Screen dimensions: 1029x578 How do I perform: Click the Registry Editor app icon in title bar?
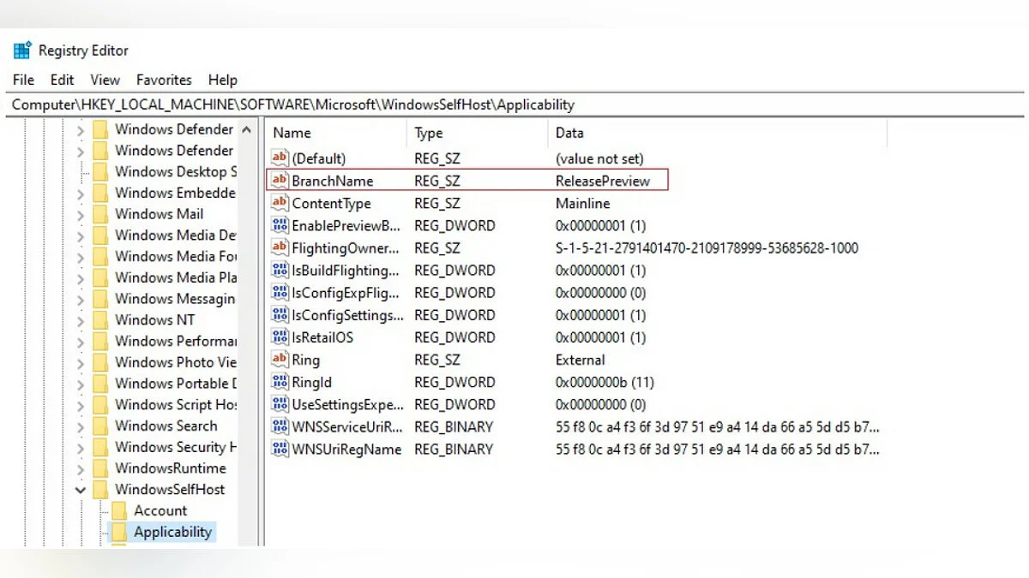pos(22,51)
